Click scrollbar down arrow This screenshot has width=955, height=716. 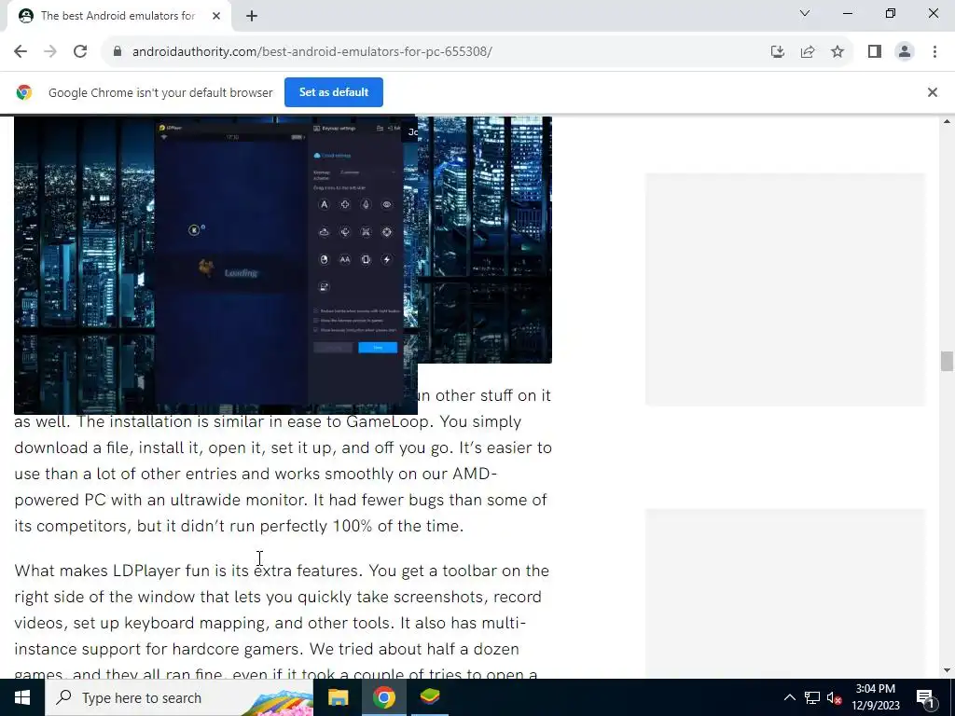tap(946, 670)
